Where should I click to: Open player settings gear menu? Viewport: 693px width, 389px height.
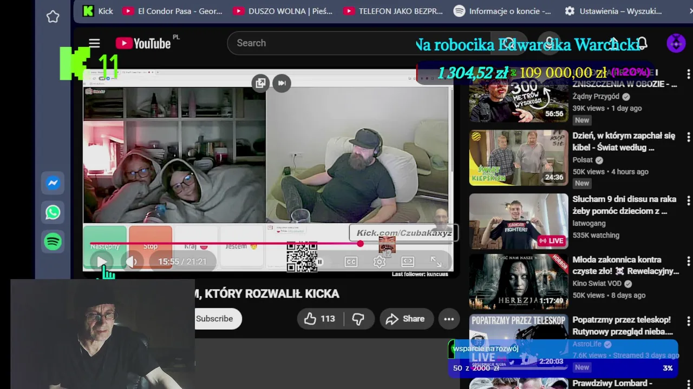[x=380, y=262]
